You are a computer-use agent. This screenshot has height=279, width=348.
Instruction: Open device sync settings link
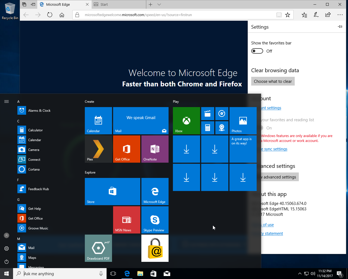click(274, 149)
